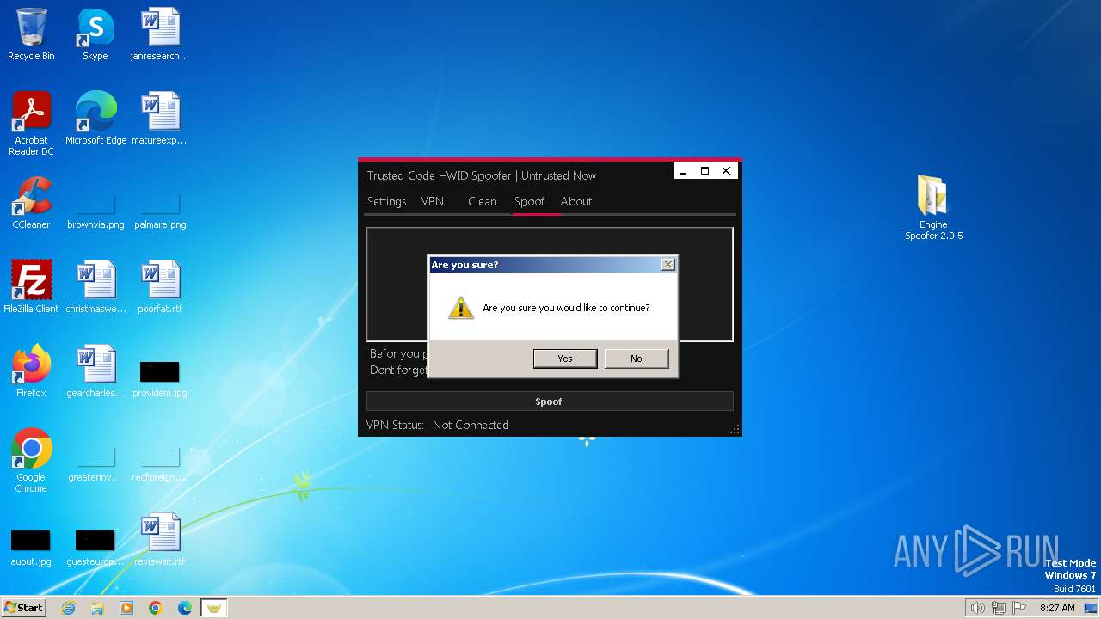The height and width of the screenshot is (619, 1101).
Task: Close the 'Are you sure?' dialog
Action: [x=667, y=265]
